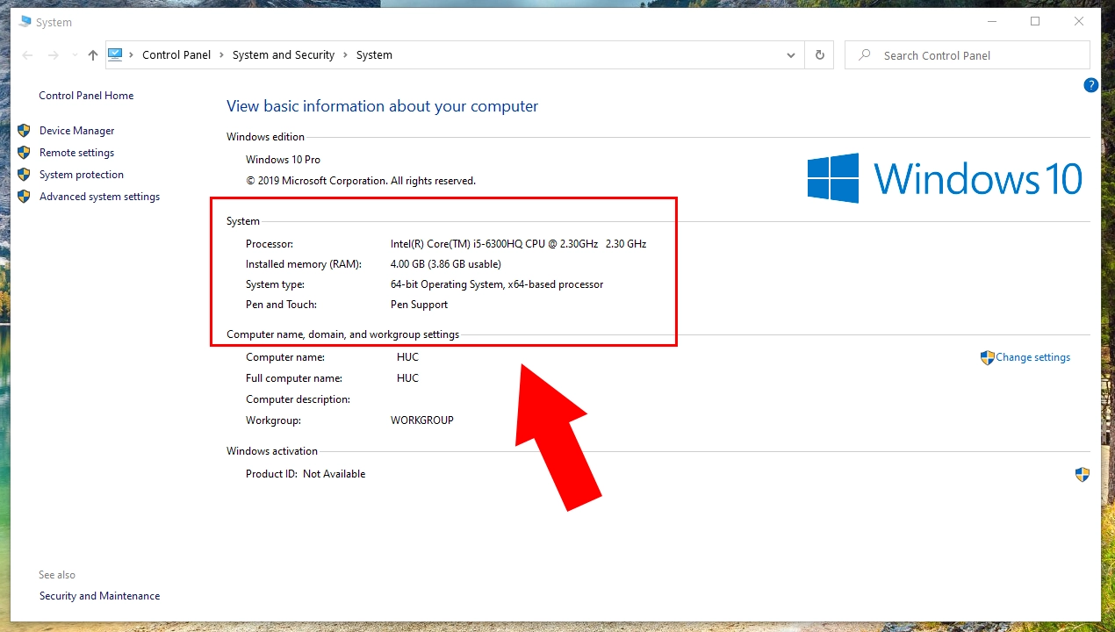Expand chevron after System and Security breadcrumb
Image resolution: width=1115 pixels, height=632 pixels.
click(345, 55)
